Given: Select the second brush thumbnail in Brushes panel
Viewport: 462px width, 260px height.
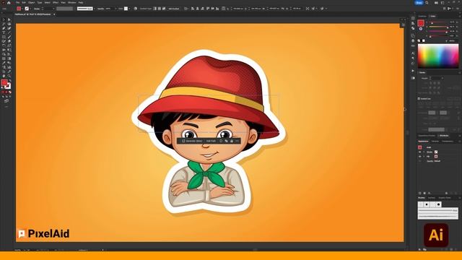Looking at the screenshot, I should [x=427, y=204].
